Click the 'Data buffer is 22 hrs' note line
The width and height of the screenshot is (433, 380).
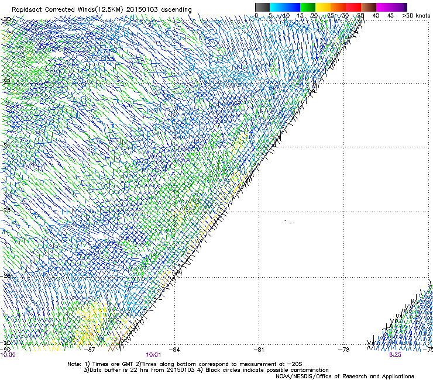point(206,370)
